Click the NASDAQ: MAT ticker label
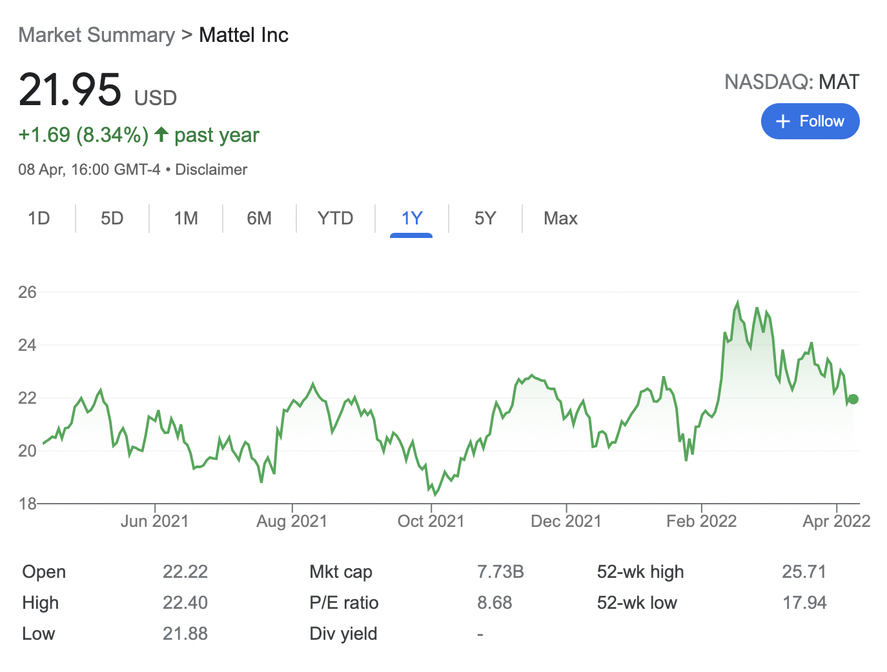 click(793, 82)
